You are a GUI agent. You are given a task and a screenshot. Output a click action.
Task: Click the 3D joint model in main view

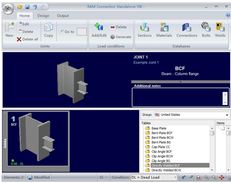(72, 82)
